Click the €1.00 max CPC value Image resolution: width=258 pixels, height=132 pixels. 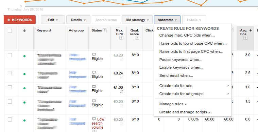click(x=118, y=87)
